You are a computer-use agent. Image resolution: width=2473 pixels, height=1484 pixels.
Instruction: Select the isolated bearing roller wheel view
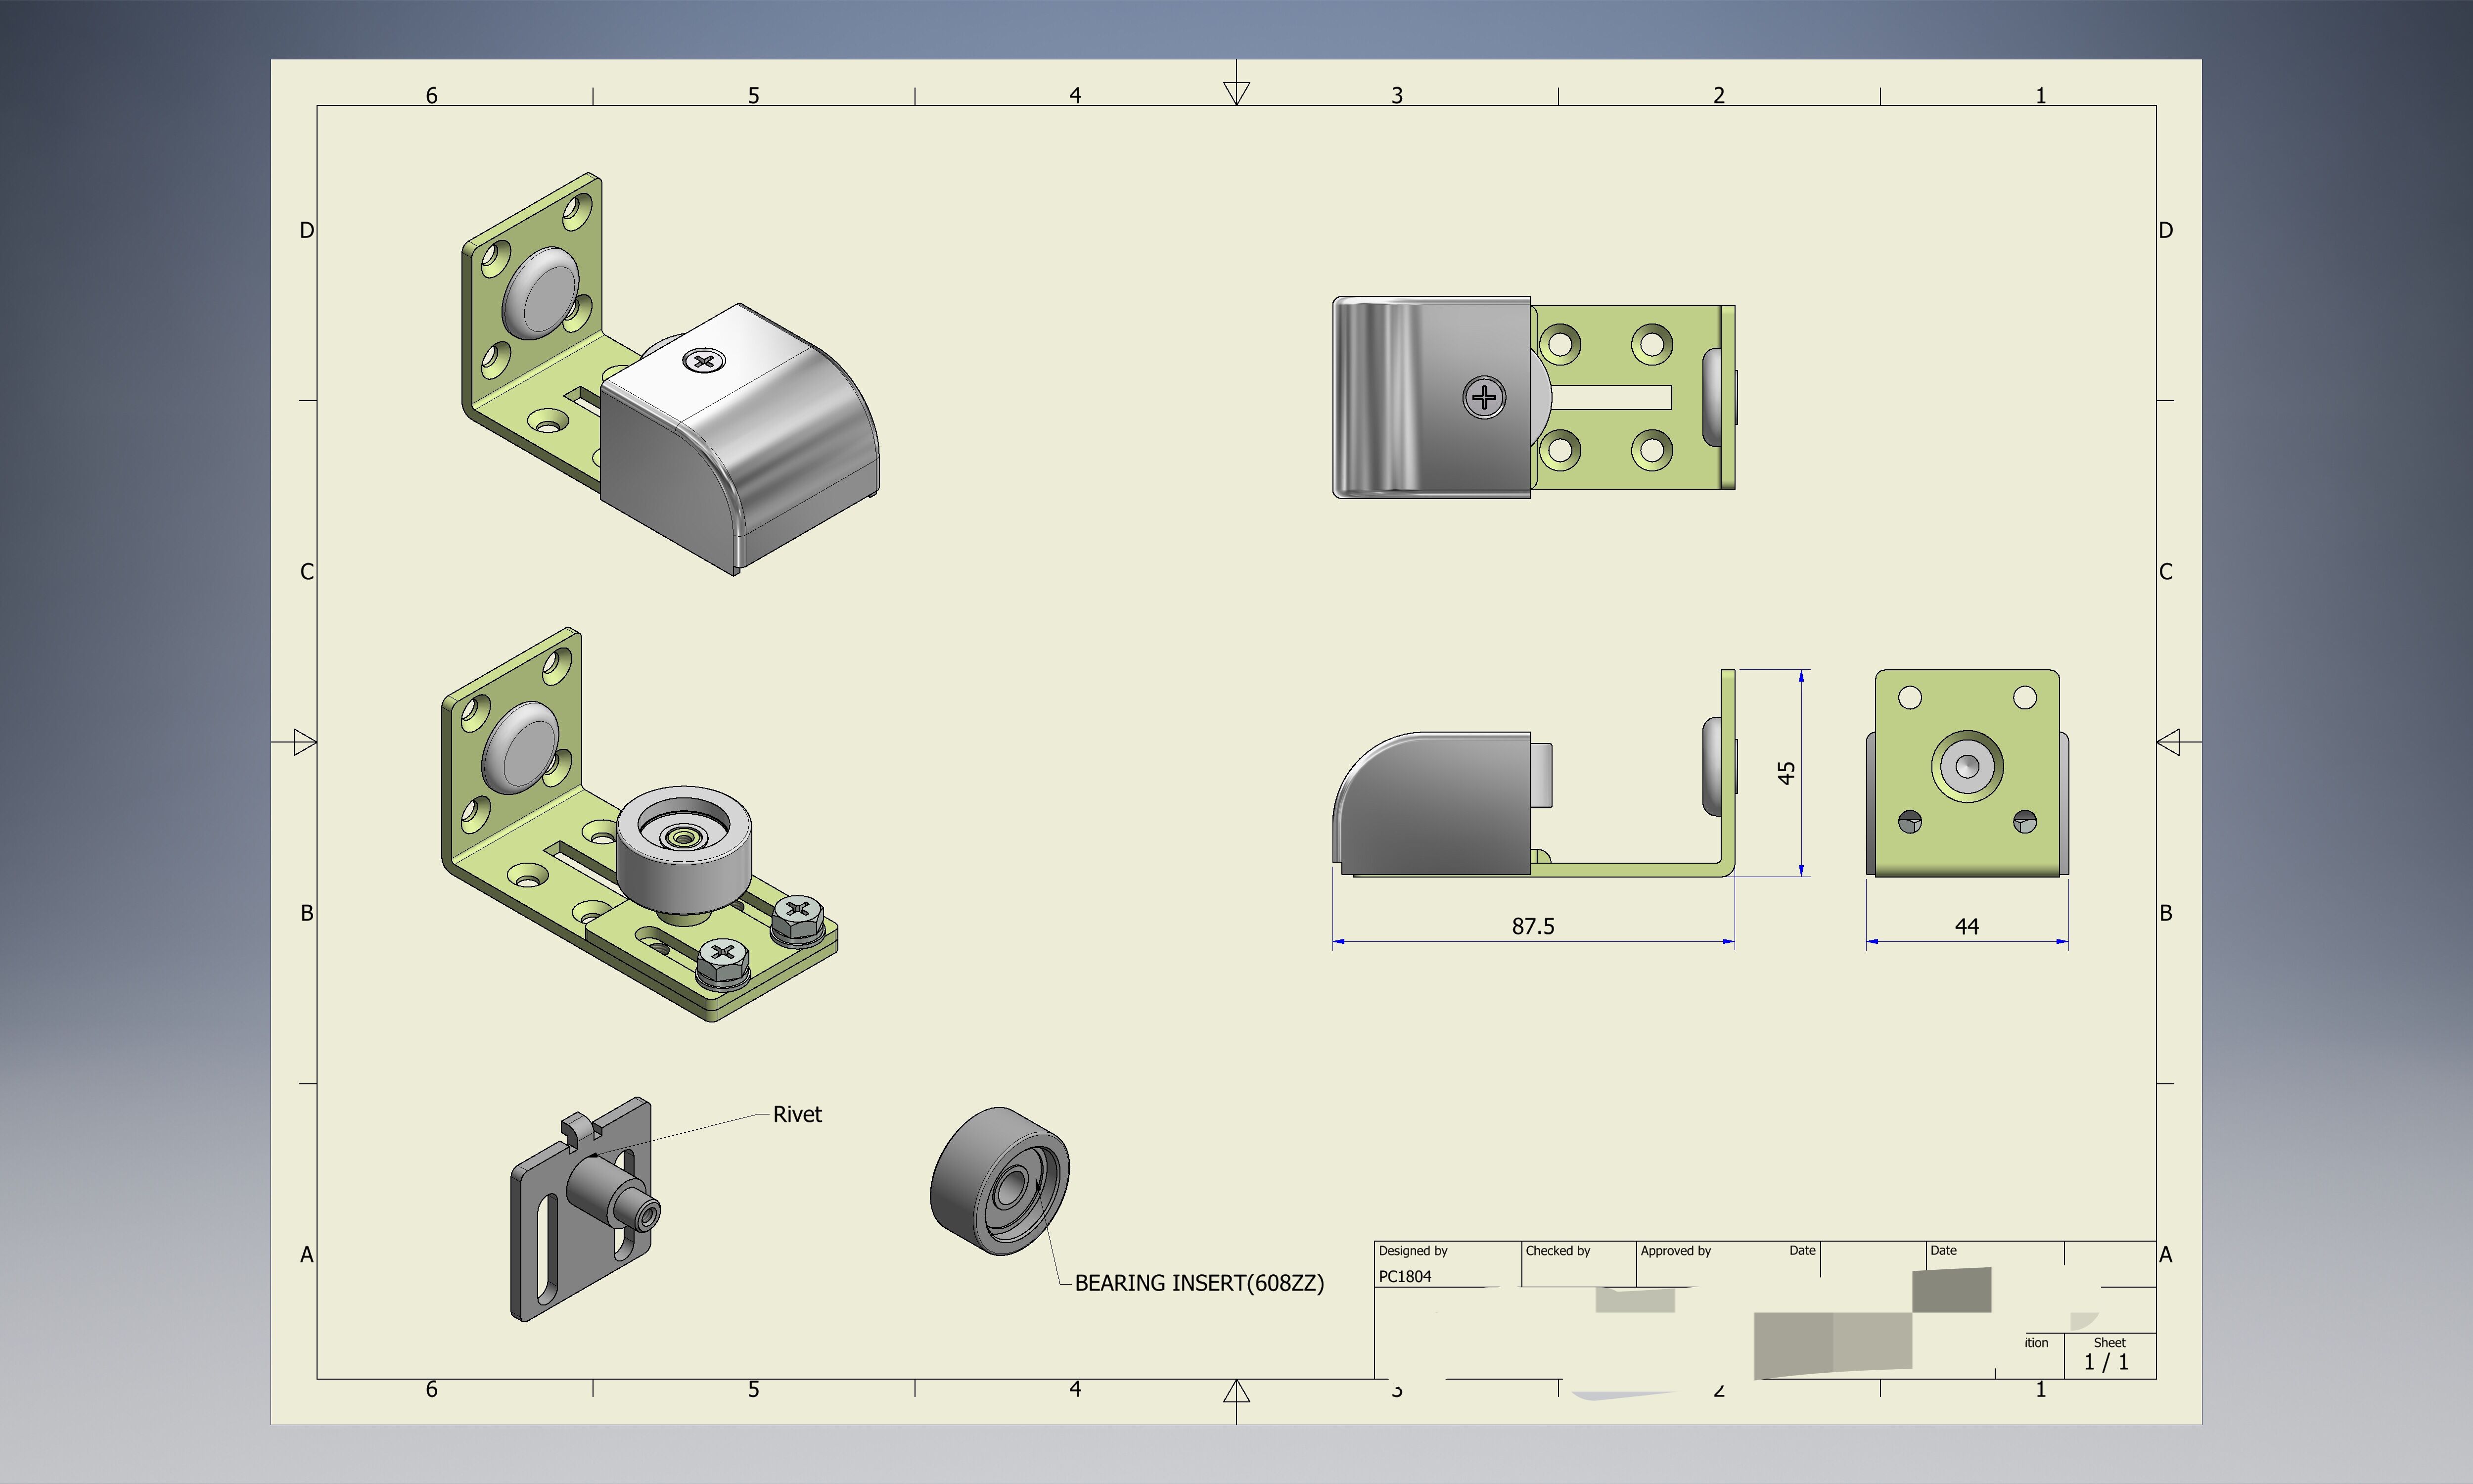click(x=1000, y=1181)
